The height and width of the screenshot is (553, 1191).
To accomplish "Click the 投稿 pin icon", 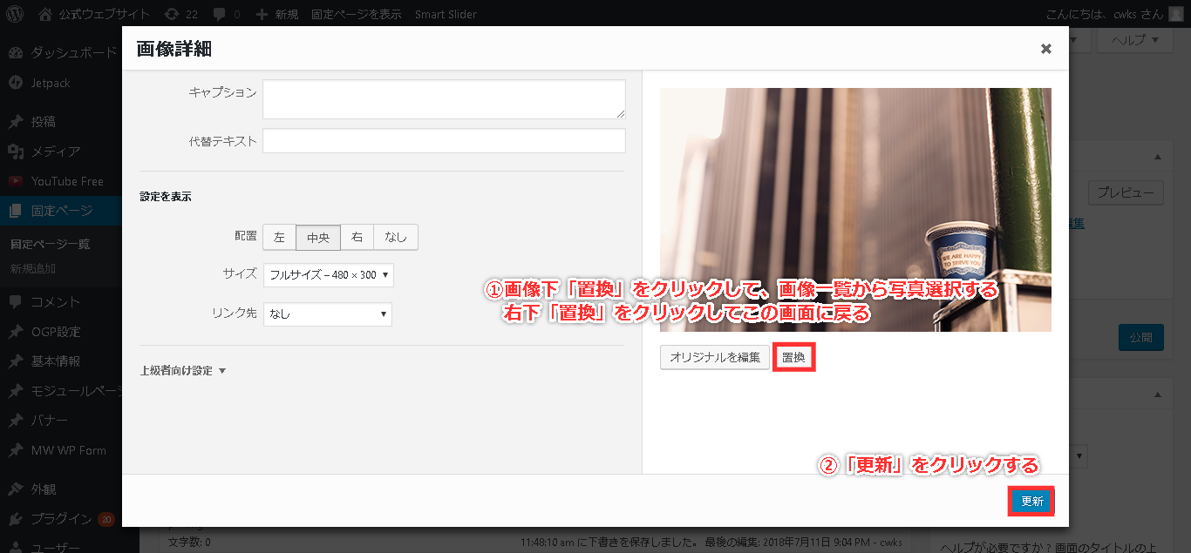I will (16, 121).
